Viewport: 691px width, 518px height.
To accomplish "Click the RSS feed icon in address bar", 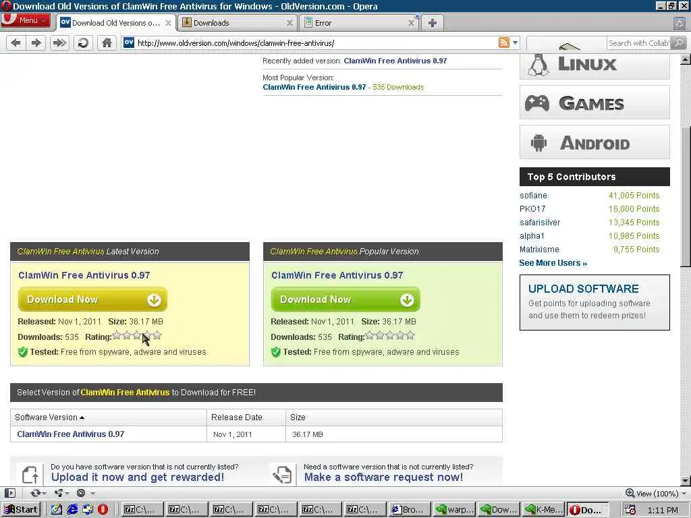I will point(503,42).
